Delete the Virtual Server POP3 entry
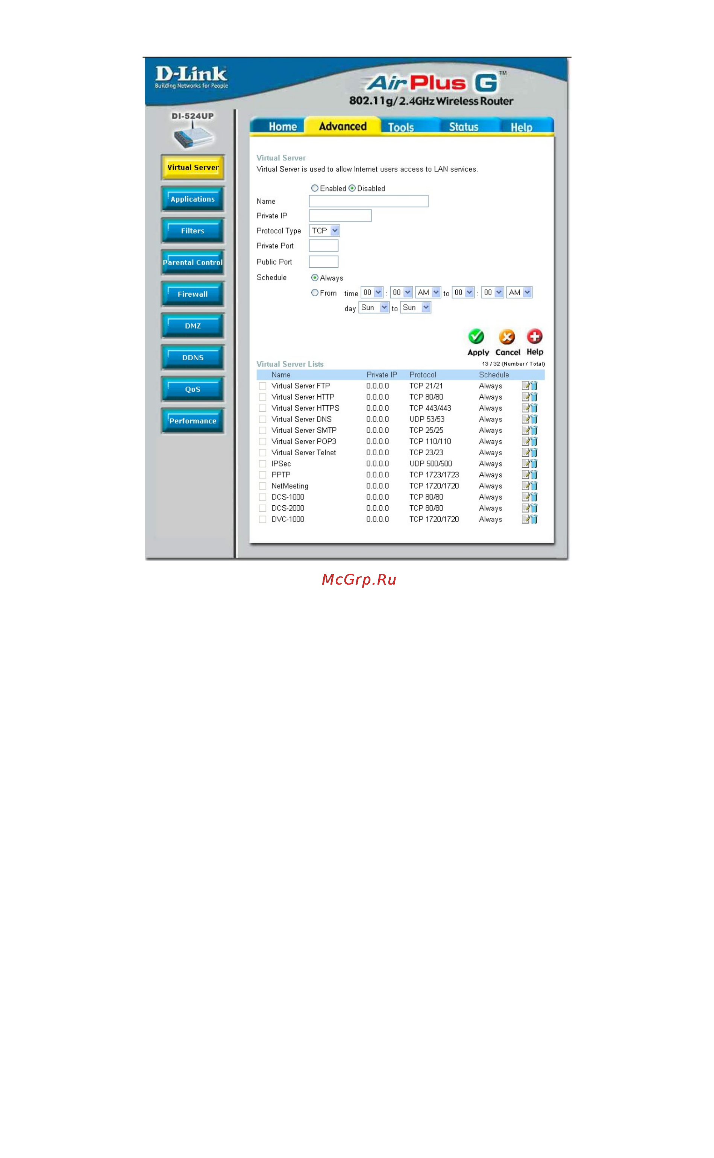Image resolution: width=714 pixels, height=1158 pixels. tap(534, 441)
